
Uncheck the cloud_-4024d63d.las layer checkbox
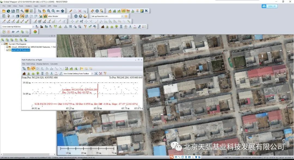coord(8,47)
